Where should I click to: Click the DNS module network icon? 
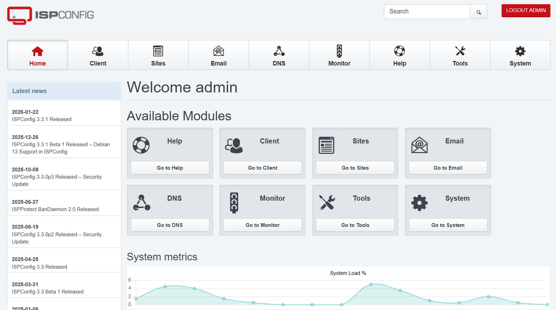pyautogui.click(x=141, y=202)
